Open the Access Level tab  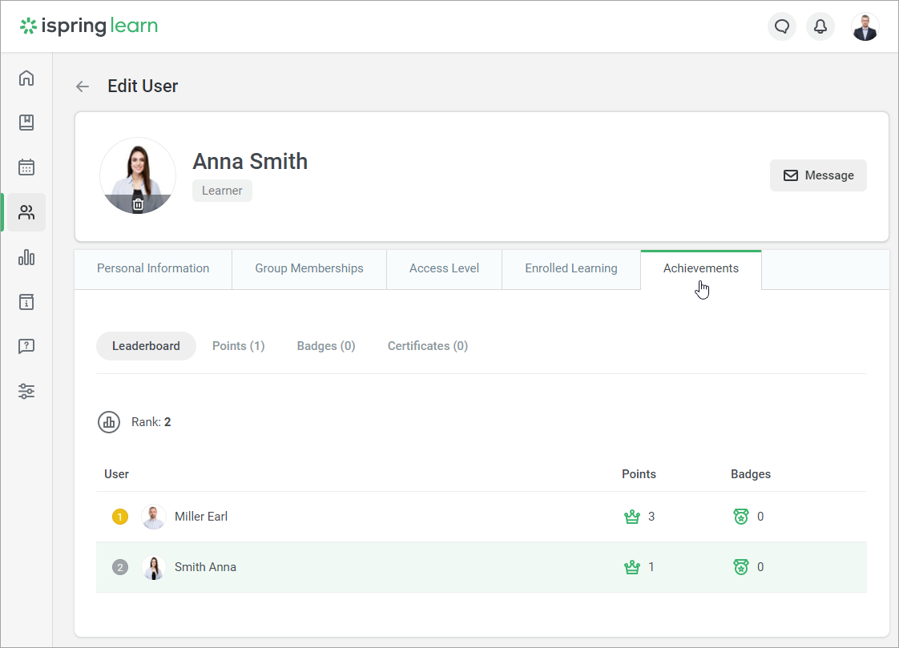point(444,268)
